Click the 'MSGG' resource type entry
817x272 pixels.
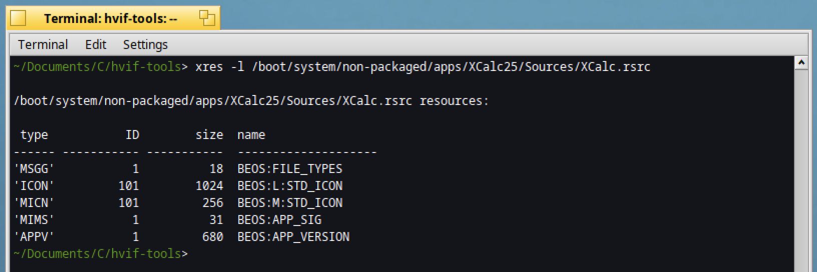[x=34, y=169]
